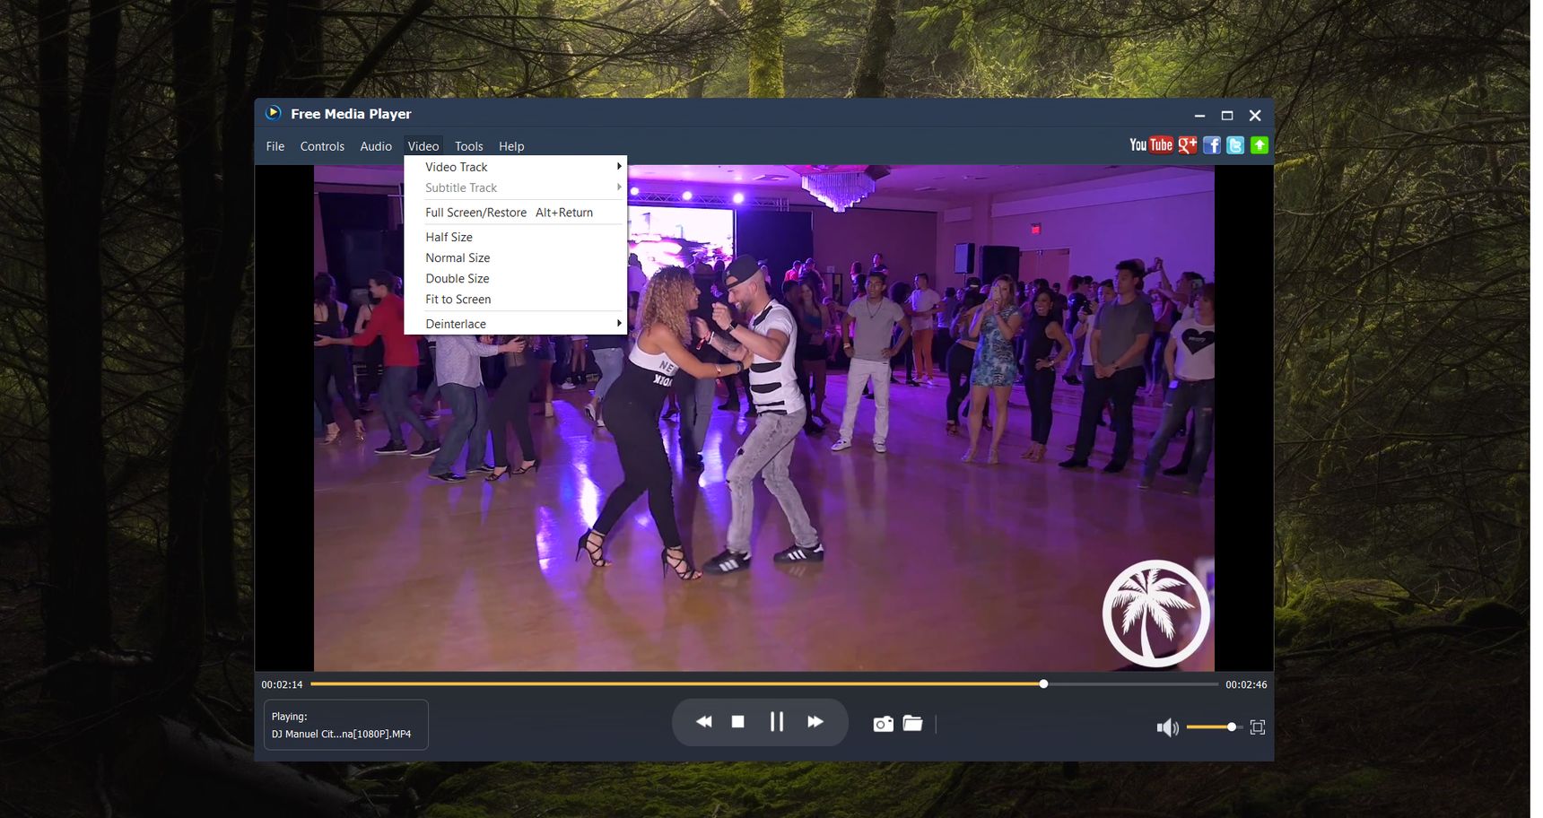This screenshot has height=818, width=1543.
Task: Minimize the Free Media Player window
Action: point(1199,116)
